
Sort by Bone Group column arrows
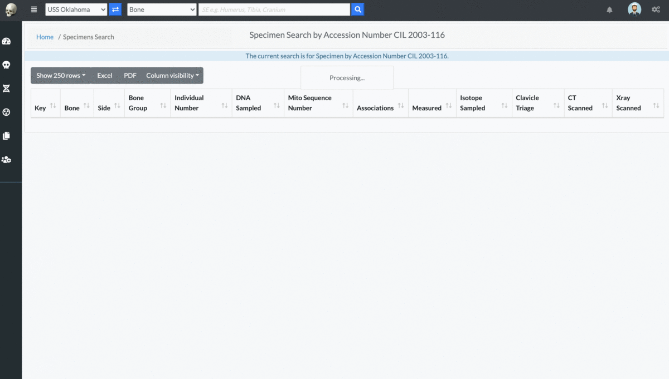(163, 106)
